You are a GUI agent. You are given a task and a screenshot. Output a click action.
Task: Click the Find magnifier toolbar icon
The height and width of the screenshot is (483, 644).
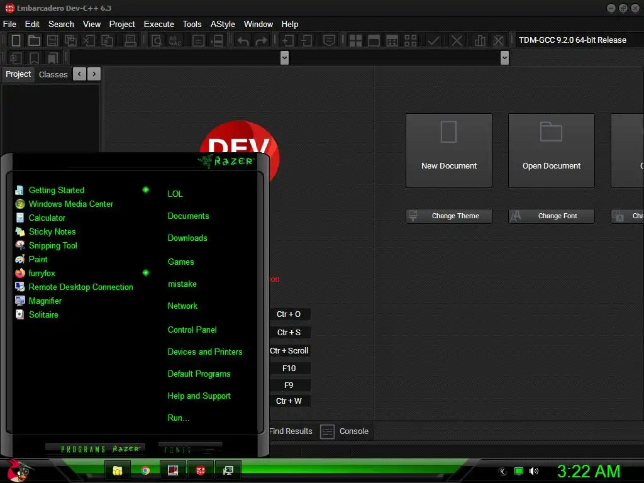click(x=157, y=41)
